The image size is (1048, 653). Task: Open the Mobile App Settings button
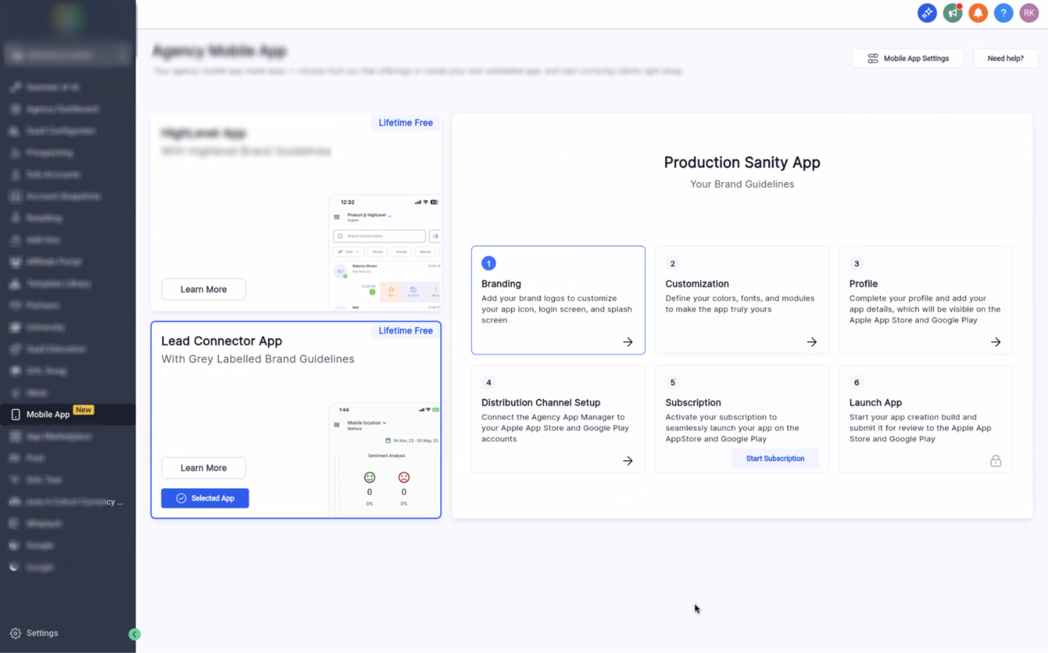click(x=908, y=59)
